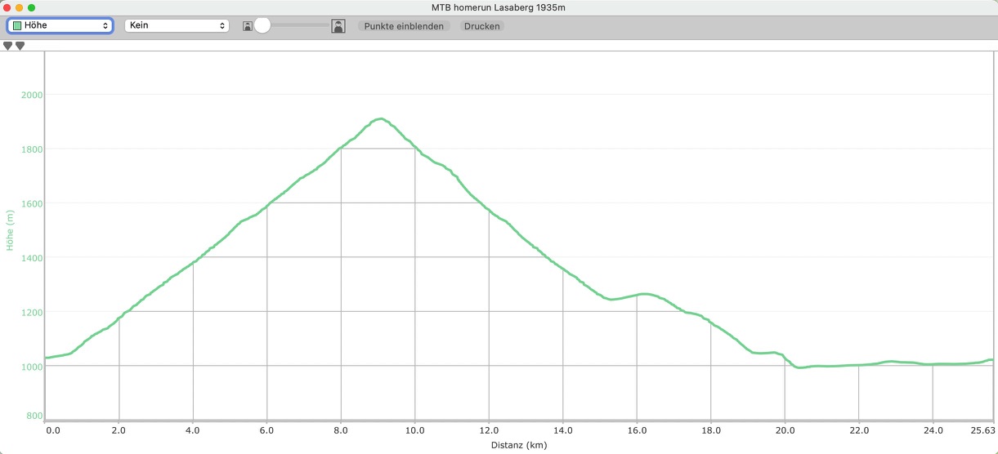Click the Distanz (km) axis label
The image size is (998, 454).
click(x=518, y=445)
